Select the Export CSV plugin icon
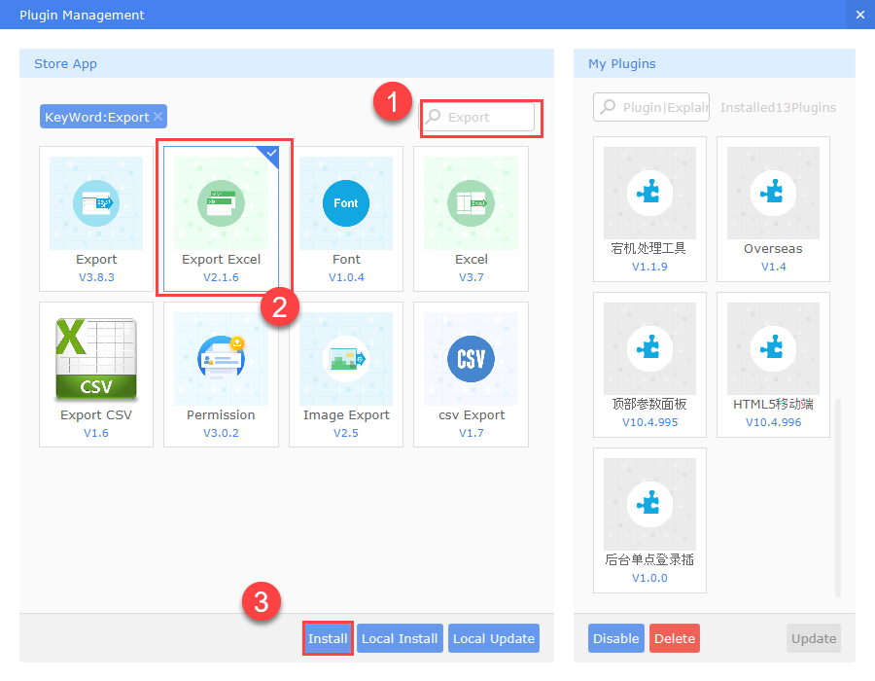The width and height of the screenshot is (875, 681). pyautogui.click(x=95, y=358)
